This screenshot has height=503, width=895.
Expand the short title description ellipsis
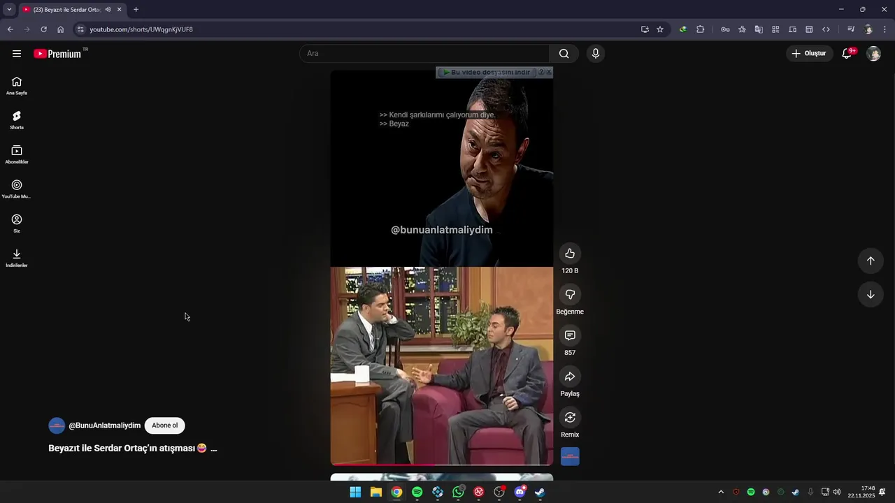point(214,449)
